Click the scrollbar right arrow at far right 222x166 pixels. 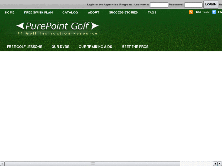[220, 164]
